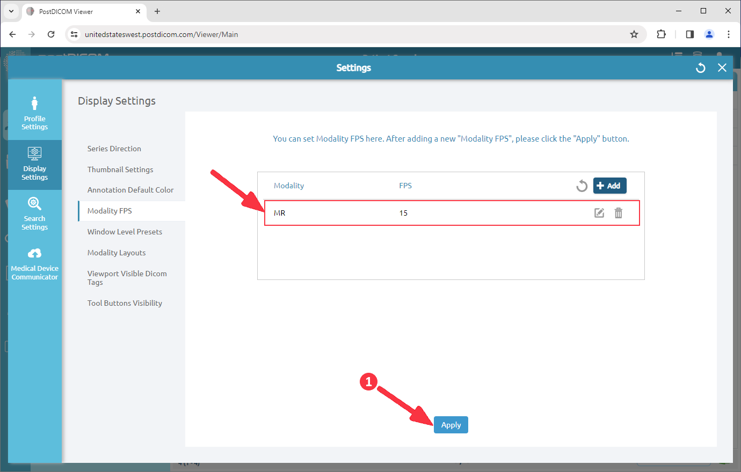Open Viewport Visible Dicom Tags
This screenshot has height=472, width=741.
[127, 278]
